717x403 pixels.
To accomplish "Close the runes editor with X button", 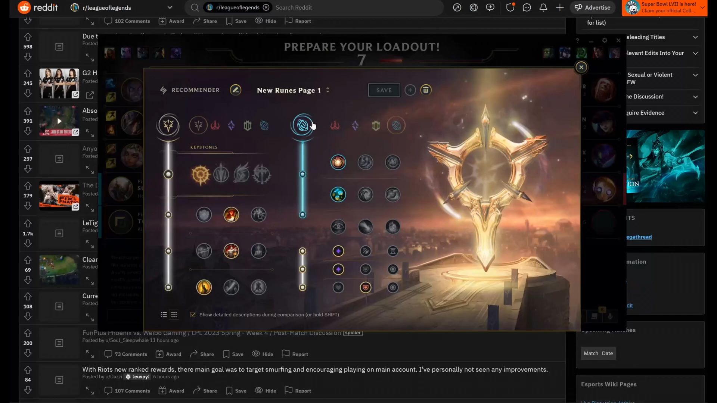I will click(x=581, y=67).
